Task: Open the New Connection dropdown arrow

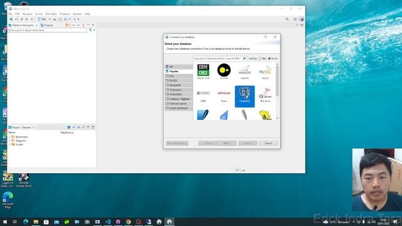Action: coord(16,19)
